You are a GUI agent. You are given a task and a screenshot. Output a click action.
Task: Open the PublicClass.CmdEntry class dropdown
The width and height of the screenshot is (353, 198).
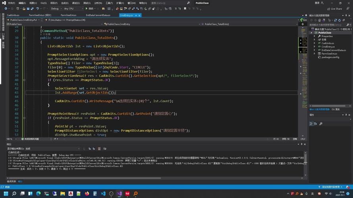(151, 24)
